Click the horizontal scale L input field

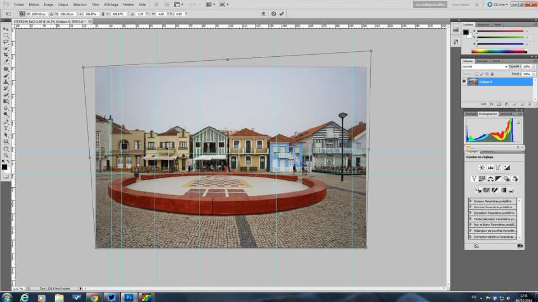click(x=91, y=14)
